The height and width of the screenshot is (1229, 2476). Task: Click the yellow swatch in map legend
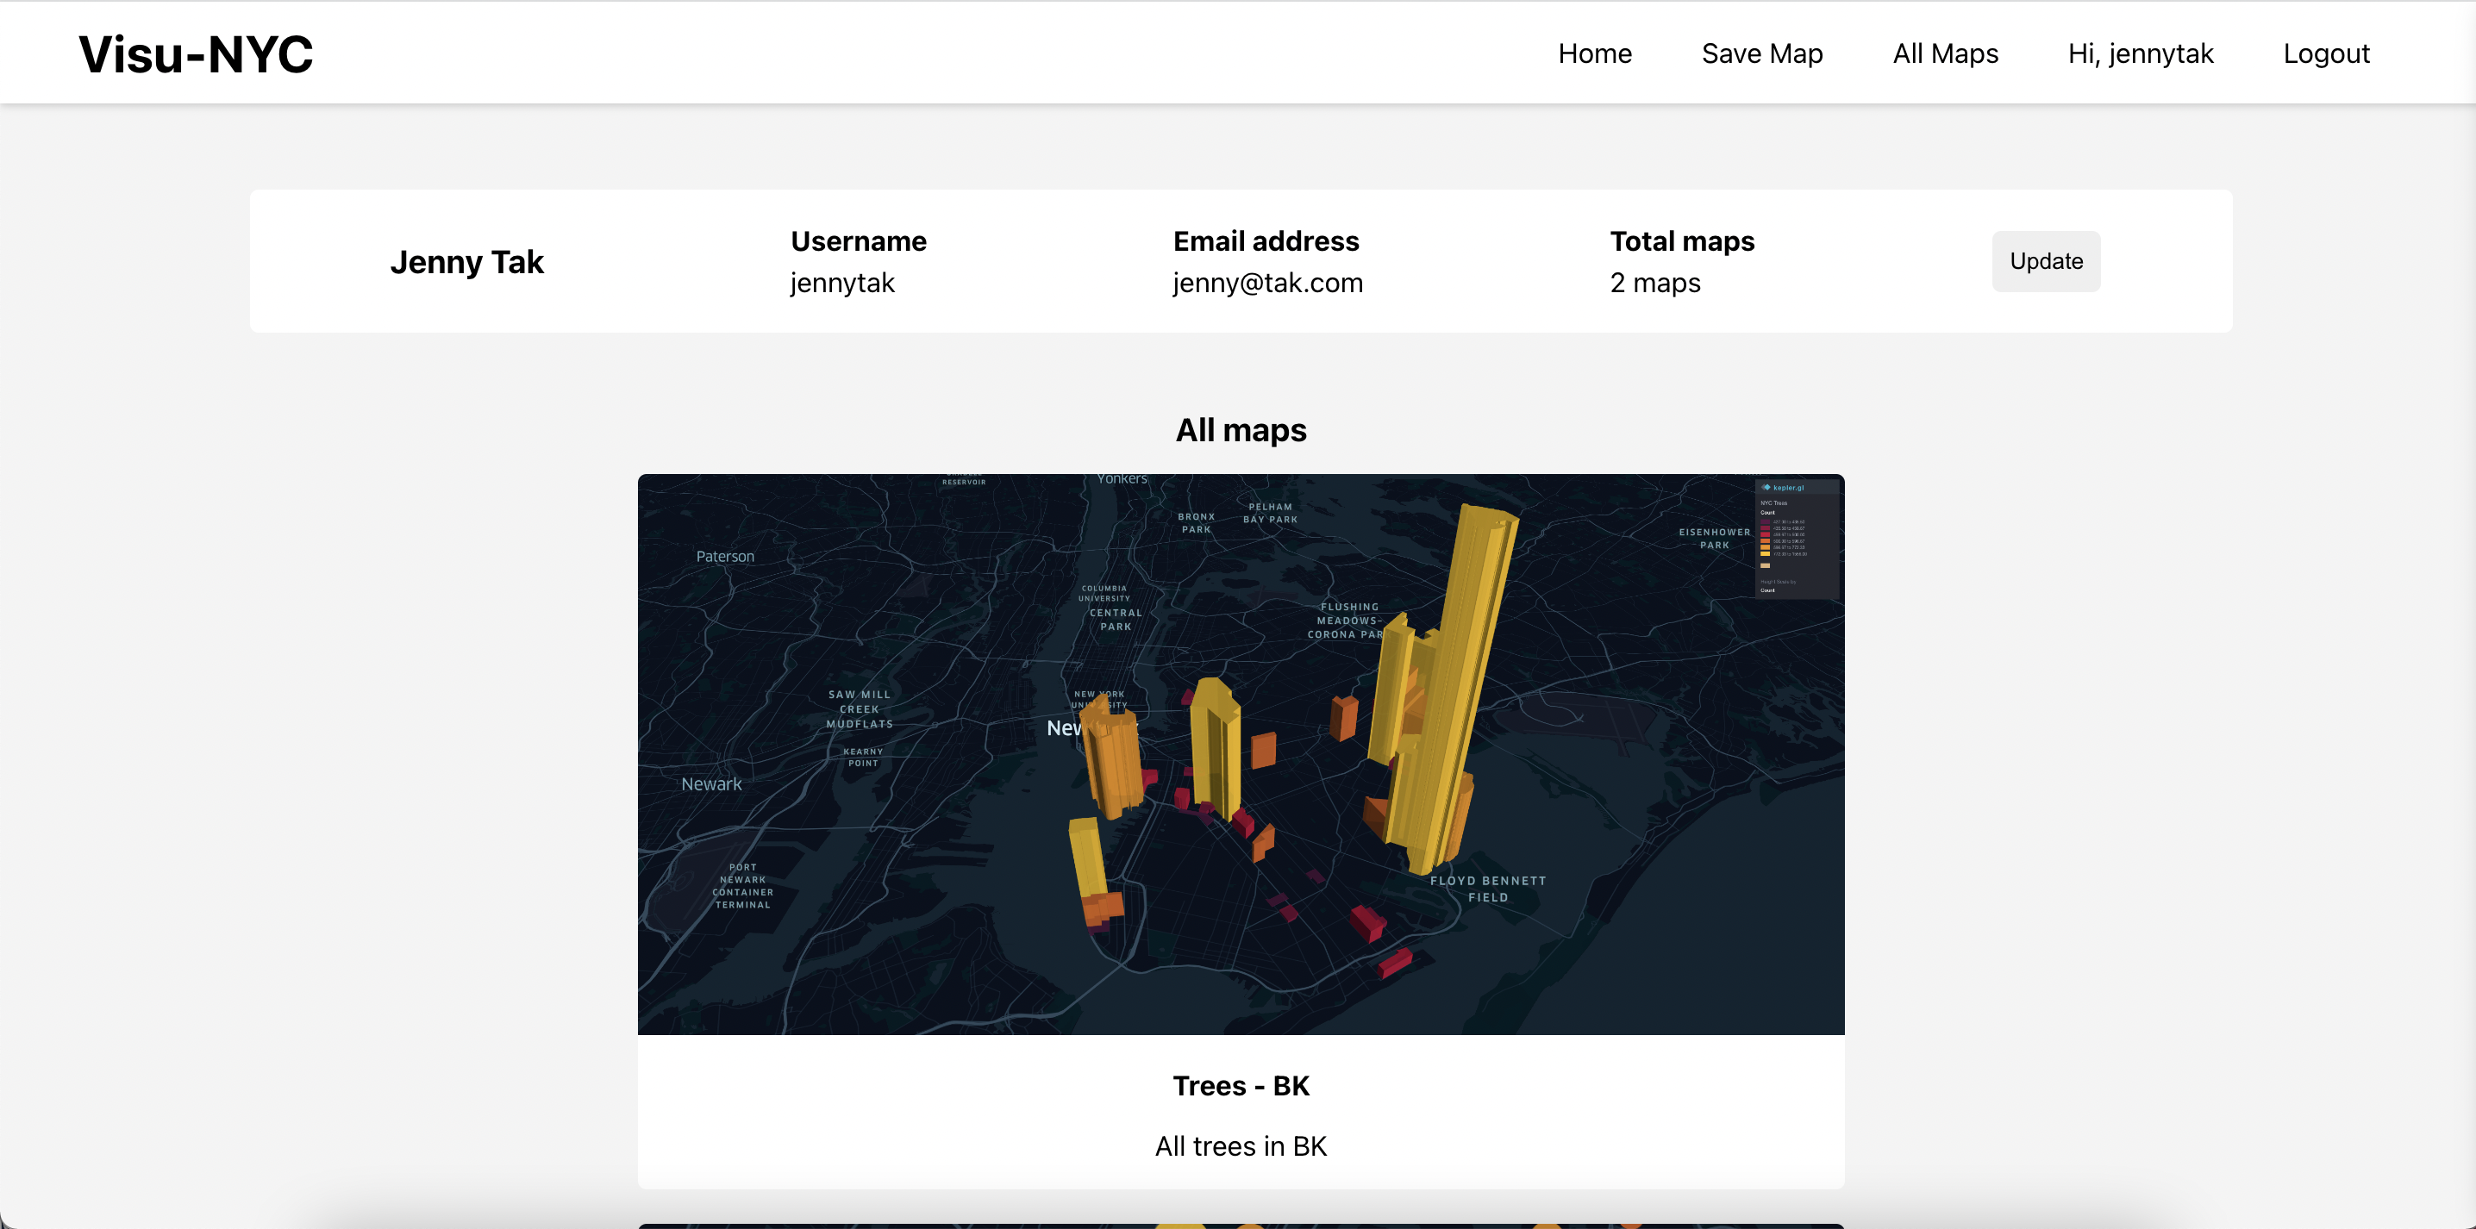click(1765, 553)
